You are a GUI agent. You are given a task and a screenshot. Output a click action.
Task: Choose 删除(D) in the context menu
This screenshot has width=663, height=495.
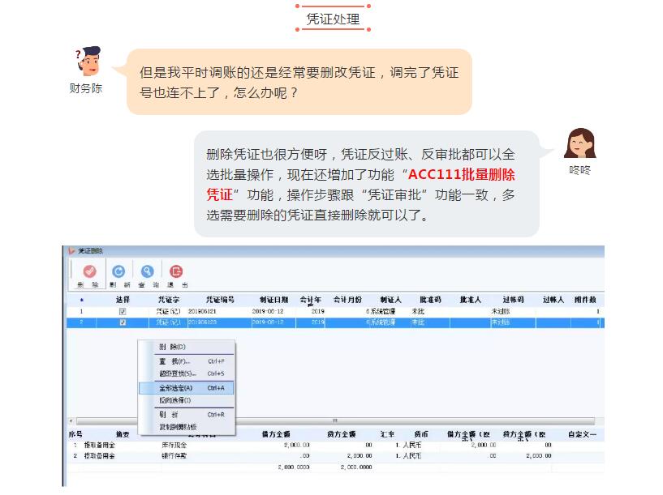pos(172,347)
